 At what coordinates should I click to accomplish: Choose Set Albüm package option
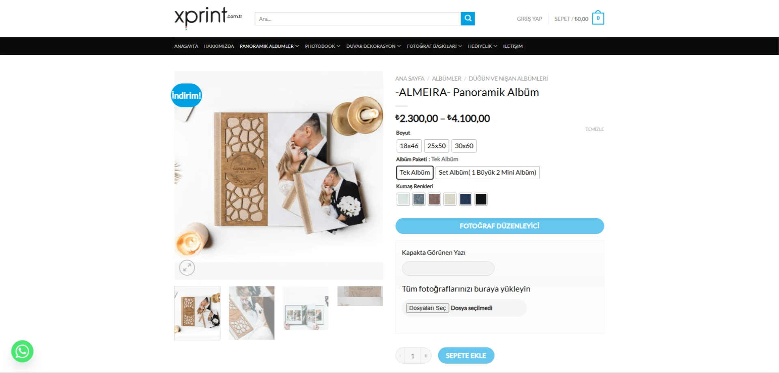487,172
